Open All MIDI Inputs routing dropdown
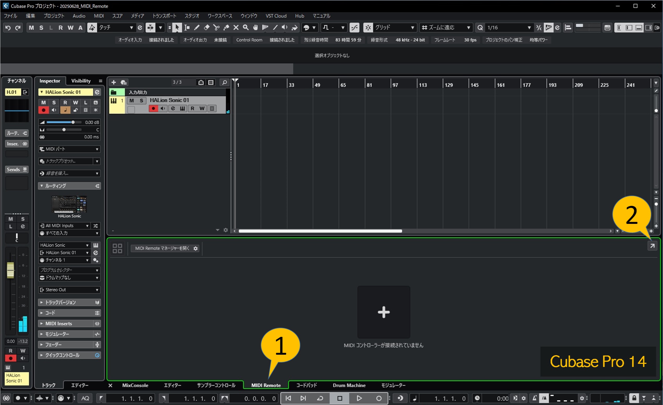Image resolution: width=663 pixels, height=405 pixels. (x=64, y=226)
